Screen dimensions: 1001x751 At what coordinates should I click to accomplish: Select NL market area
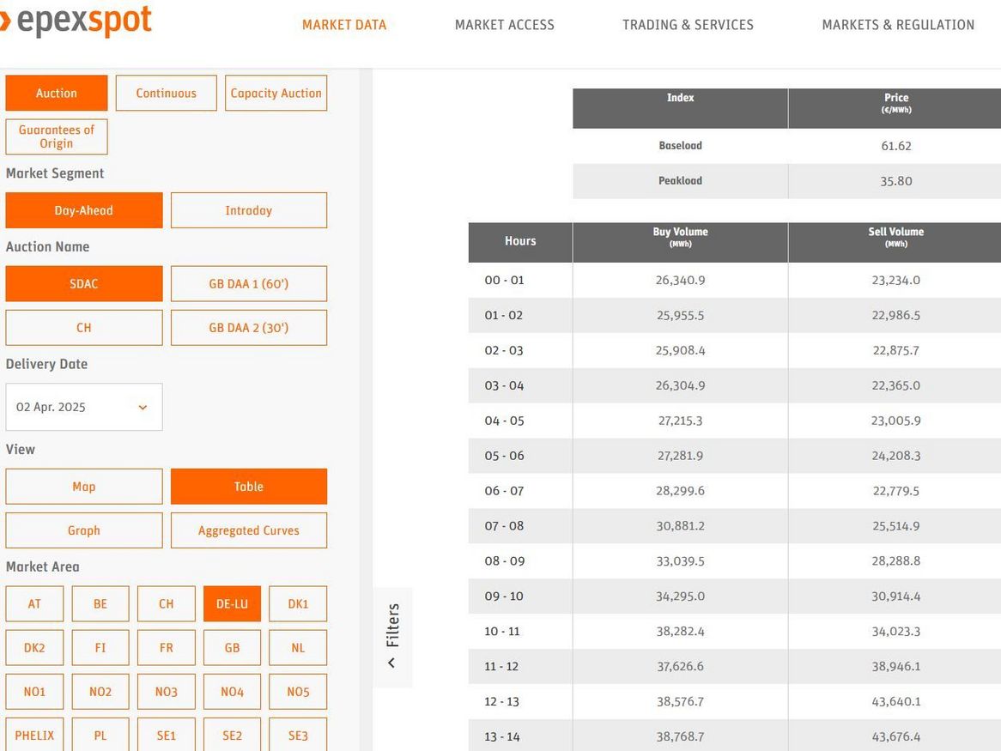(298, 648)
